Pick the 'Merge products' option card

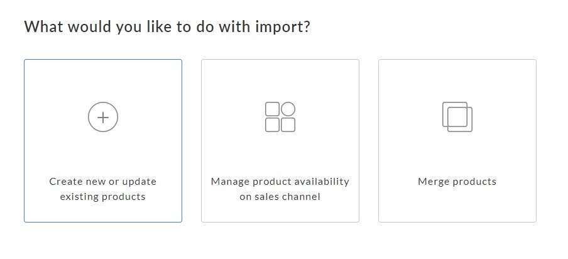[457, 141]
